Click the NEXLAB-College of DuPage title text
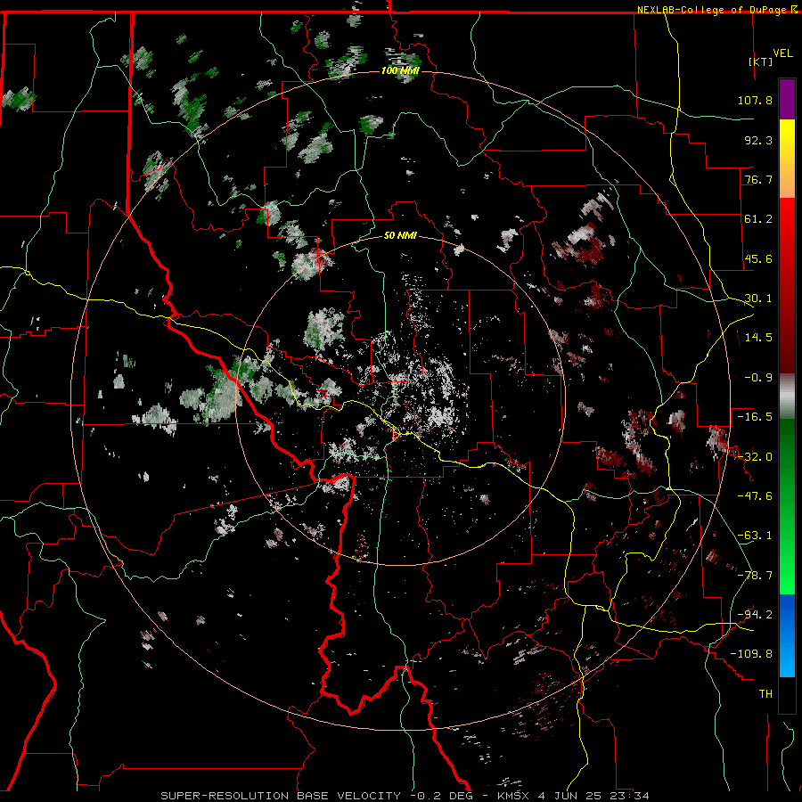Viewport: 802px width, 802px height. point(713,10)
